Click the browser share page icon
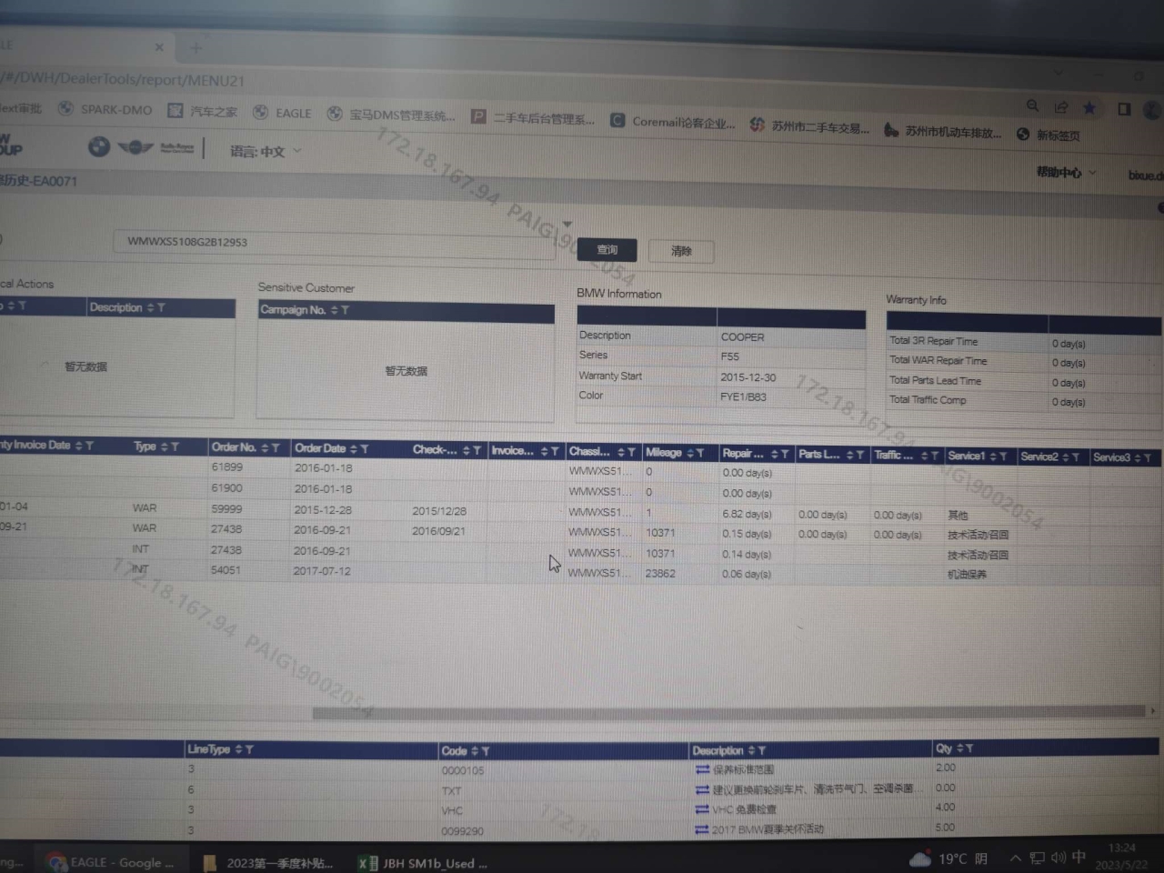Screen dimensions: 1164x873 (x=1060, y=107)
